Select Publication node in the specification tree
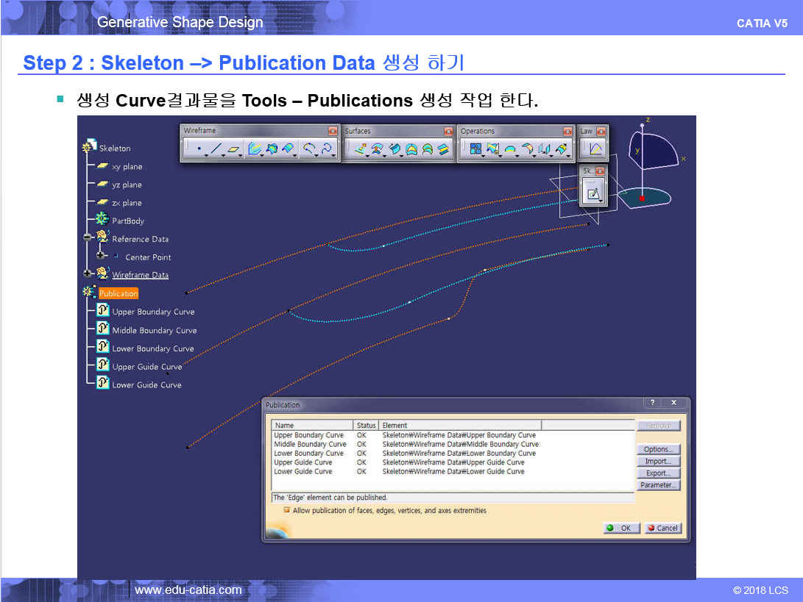The width and height of the screenshot is (803, 602). coord(118,293)
